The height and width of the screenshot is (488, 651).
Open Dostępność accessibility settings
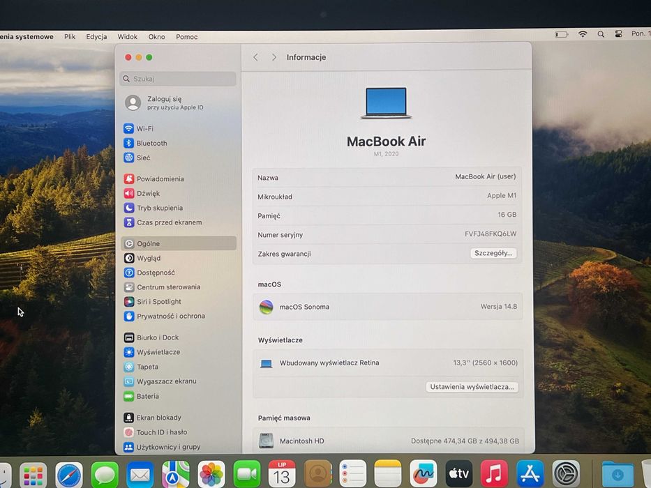tap(149, 273)
